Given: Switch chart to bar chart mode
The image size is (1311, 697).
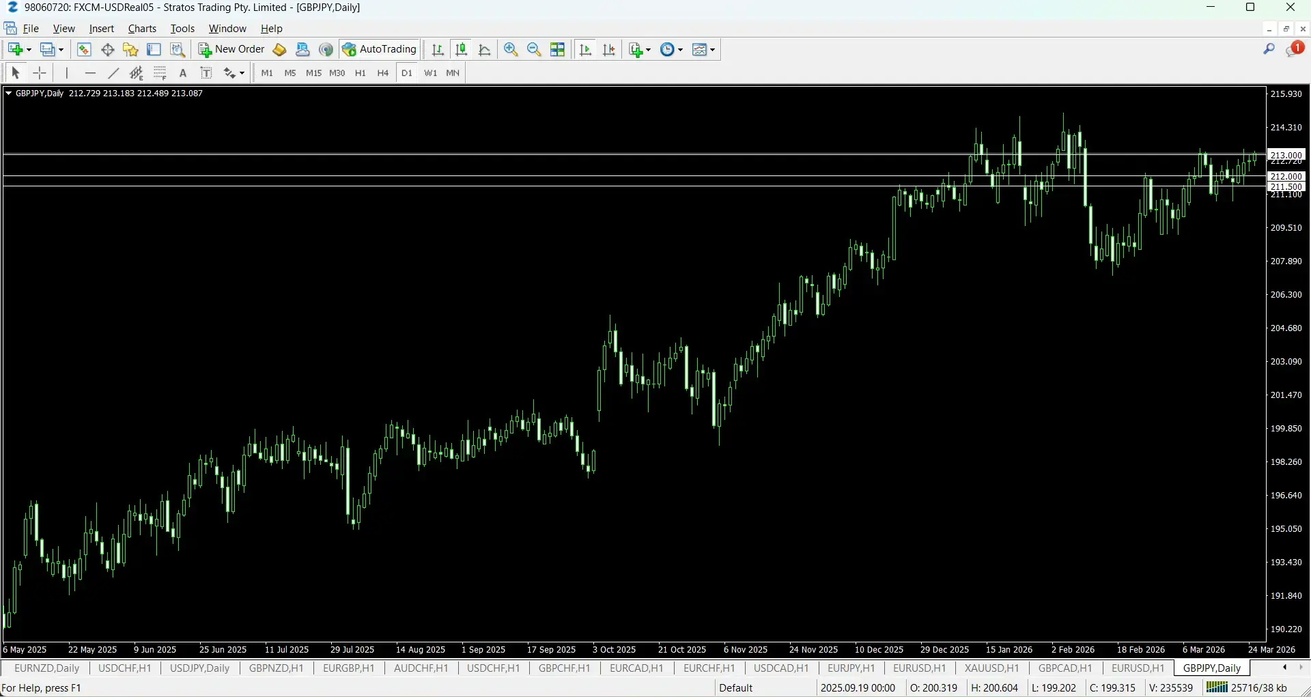Looking at the screenshot, I should tap(438, 49).
